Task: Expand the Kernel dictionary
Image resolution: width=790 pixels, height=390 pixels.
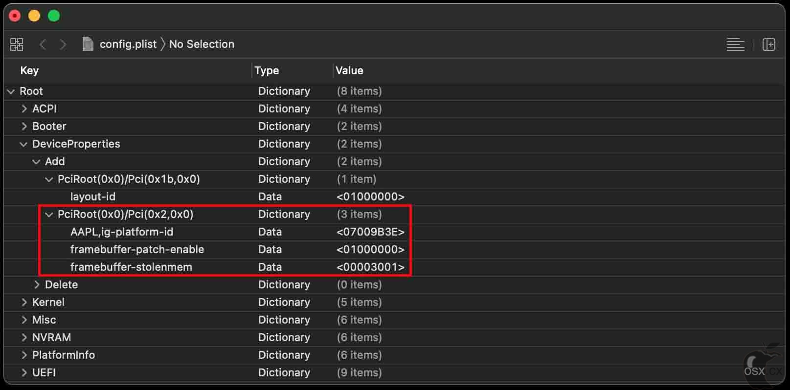Action: pyautogui.click(x=24, y=303)
